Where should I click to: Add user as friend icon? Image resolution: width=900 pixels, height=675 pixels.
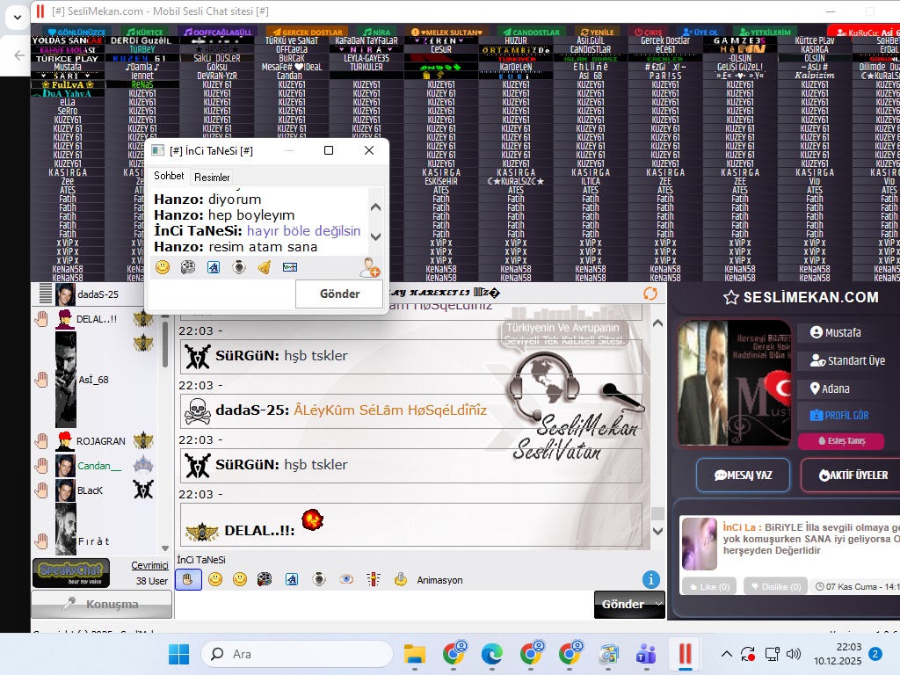pyautogui.click(x=370, y=267)
